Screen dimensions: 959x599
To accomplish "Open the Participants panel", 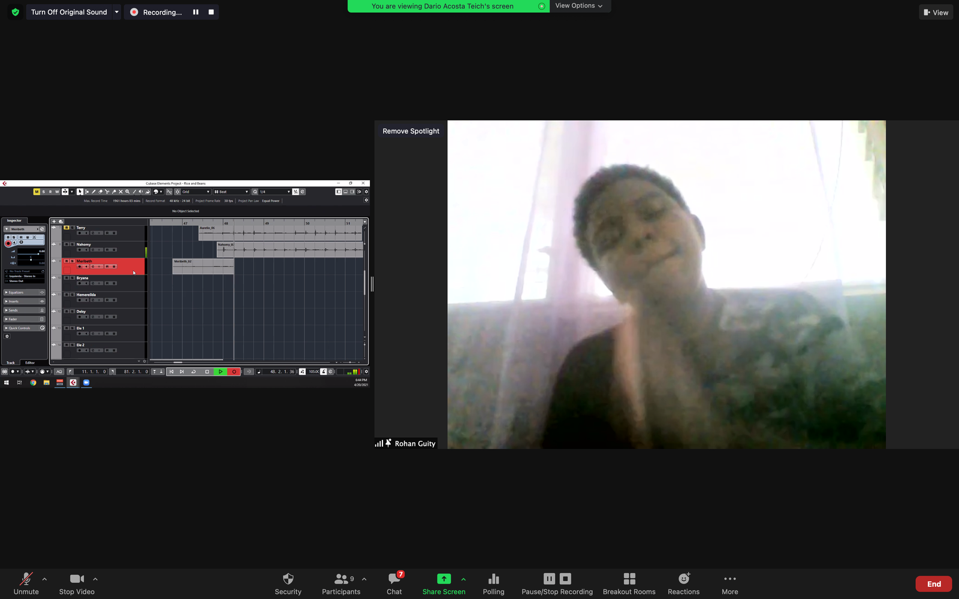I will click(x=340, y=583).
